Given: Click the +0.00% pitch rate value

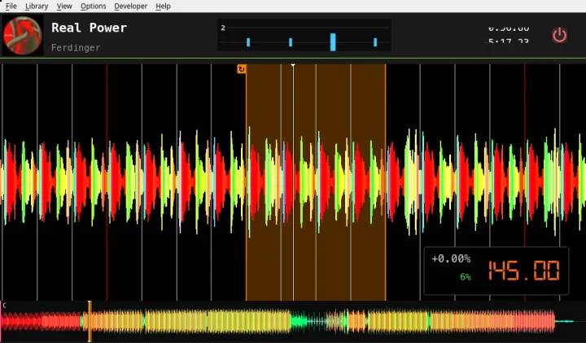Looking at the screenshot, I should click(x=451, y=258).
